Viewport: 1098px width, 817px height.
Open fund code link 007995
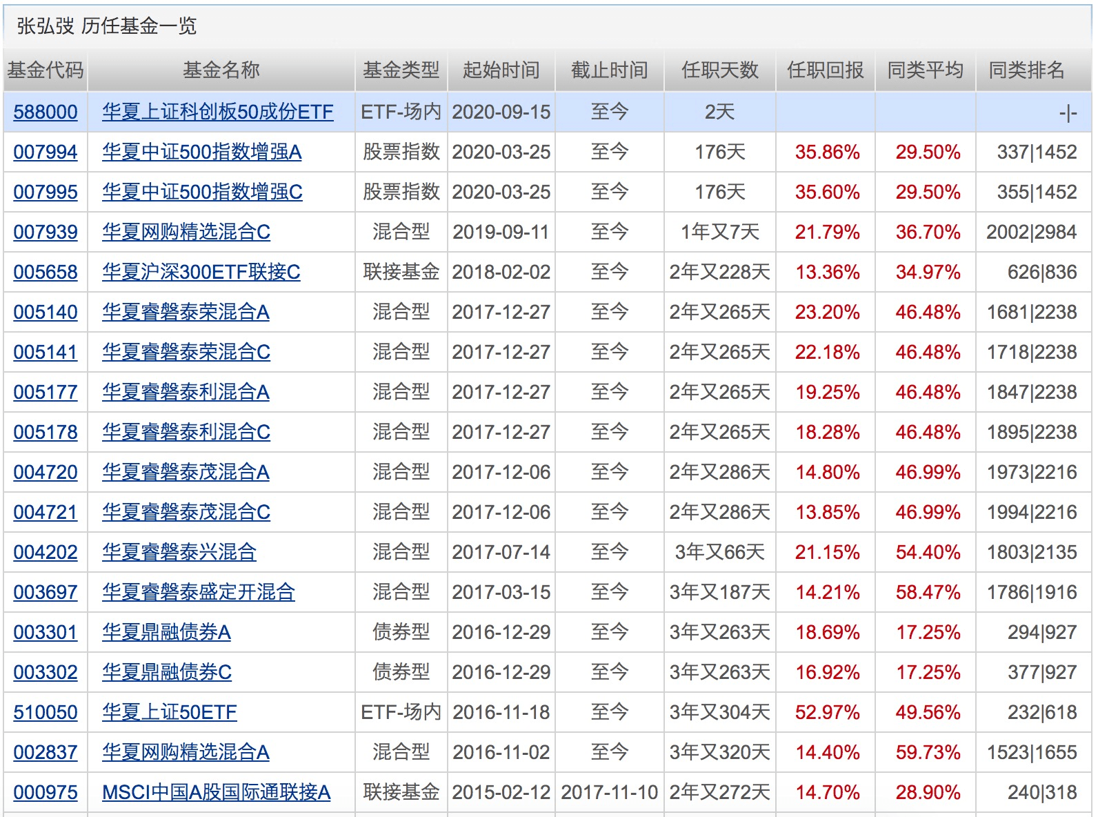click(46, 192)
